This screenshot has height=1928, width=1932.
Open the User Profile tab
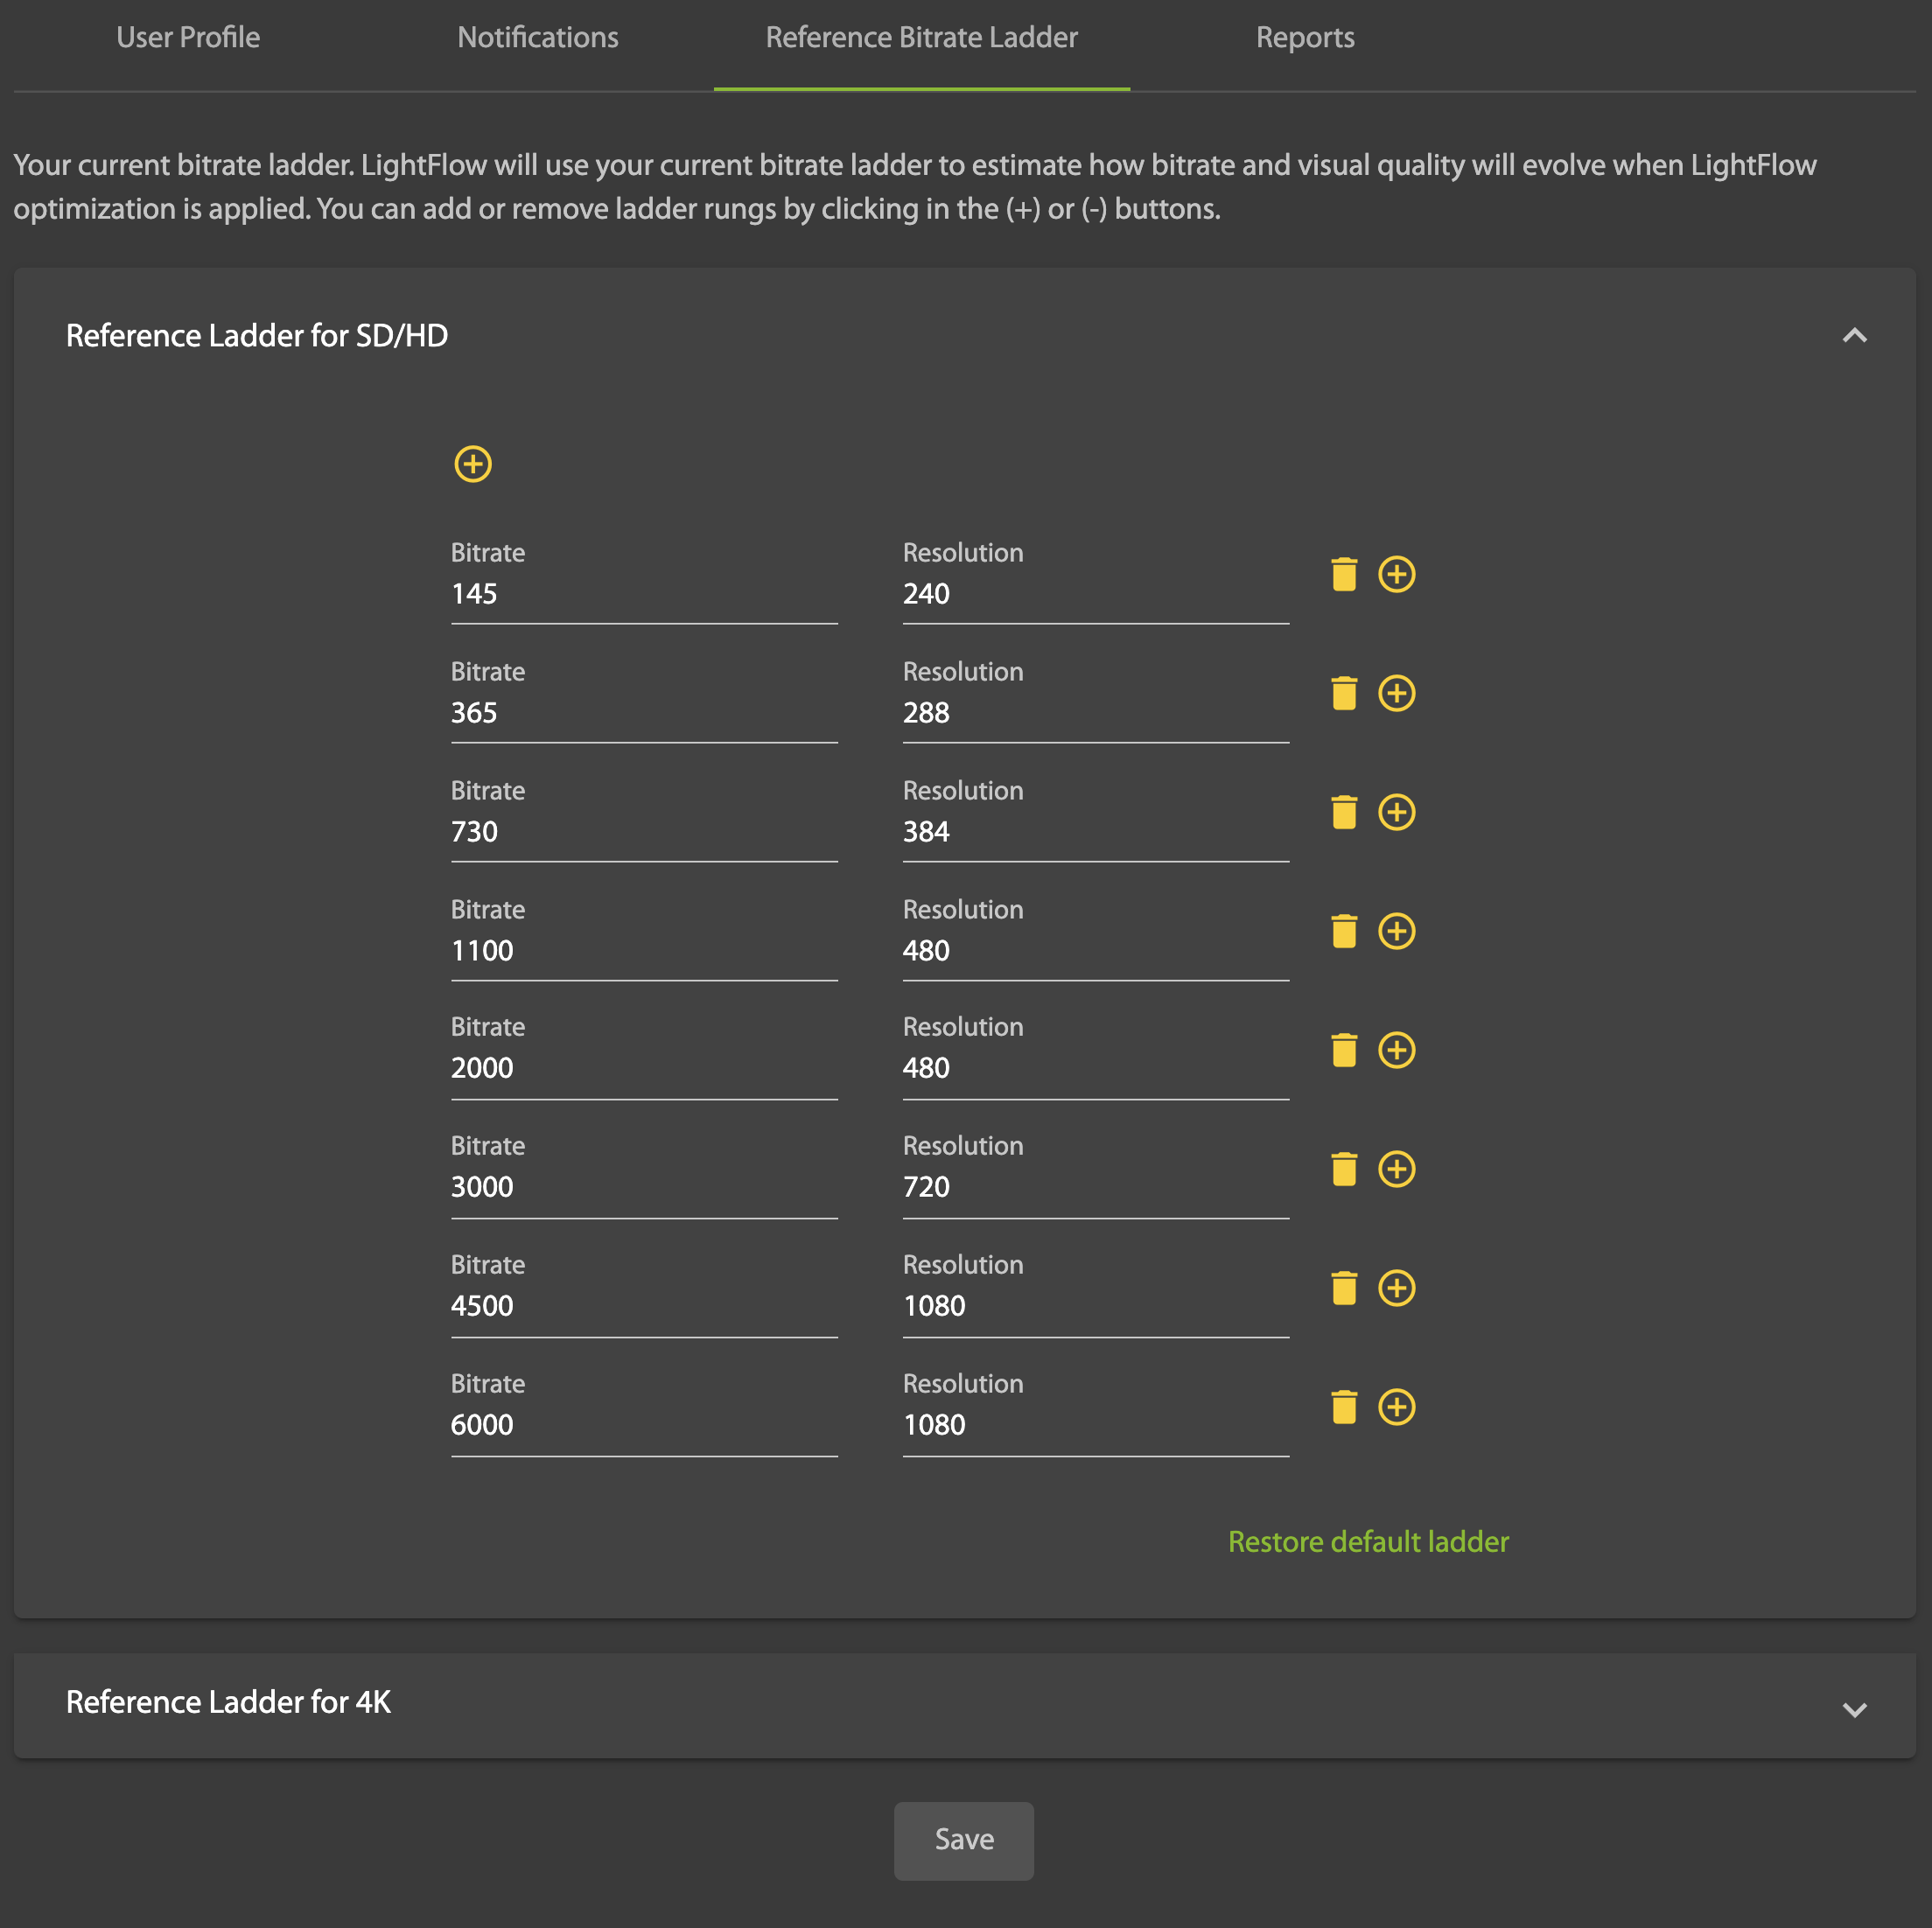188,38
